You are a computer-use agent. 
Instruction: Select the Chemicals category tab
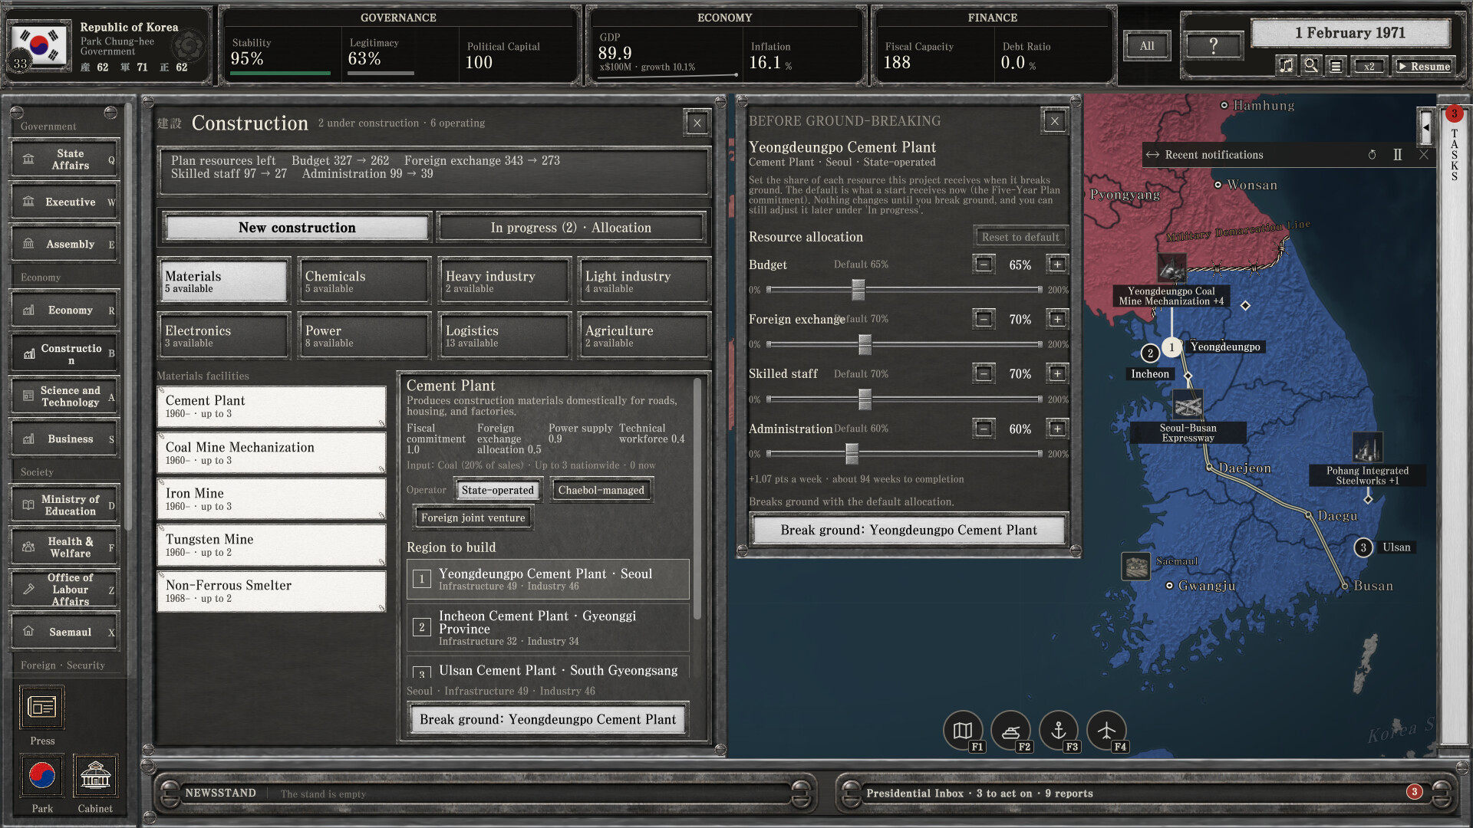364,281
